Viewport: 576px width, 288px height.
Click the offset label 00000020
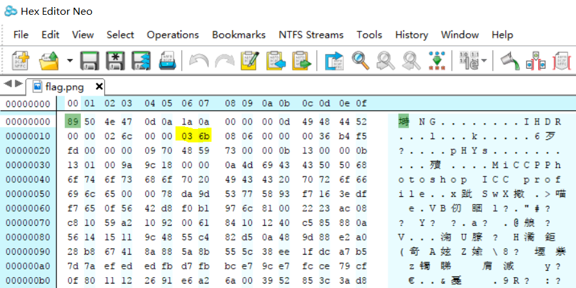(28, 151)
